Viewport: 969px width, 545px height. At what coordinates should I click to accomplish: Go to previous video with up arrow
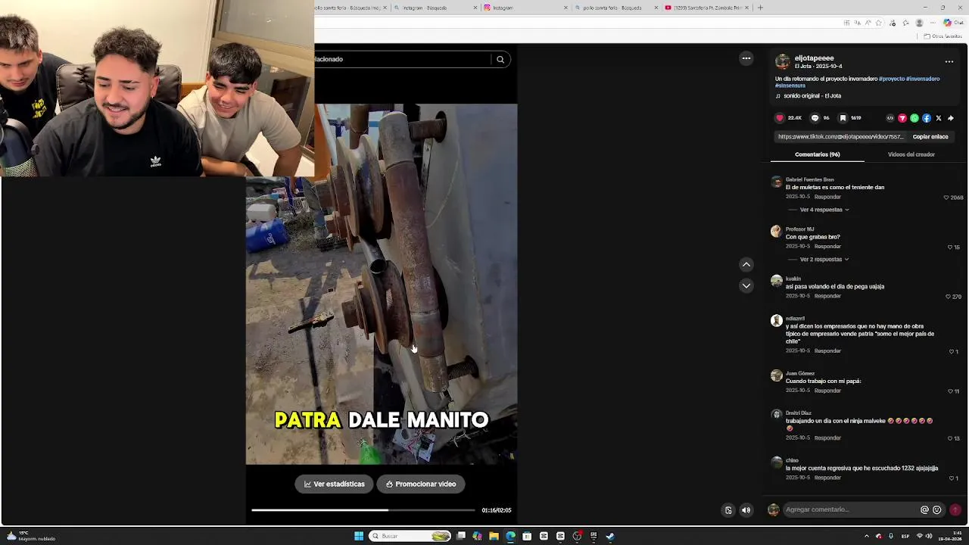tap(746, 264)
